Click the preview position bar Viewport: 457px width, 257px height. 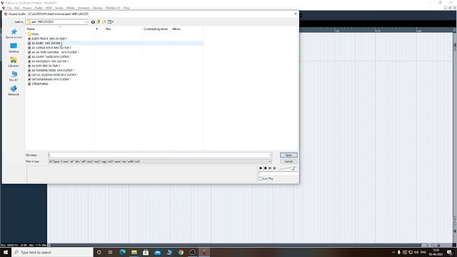click(x=278, y=173)
